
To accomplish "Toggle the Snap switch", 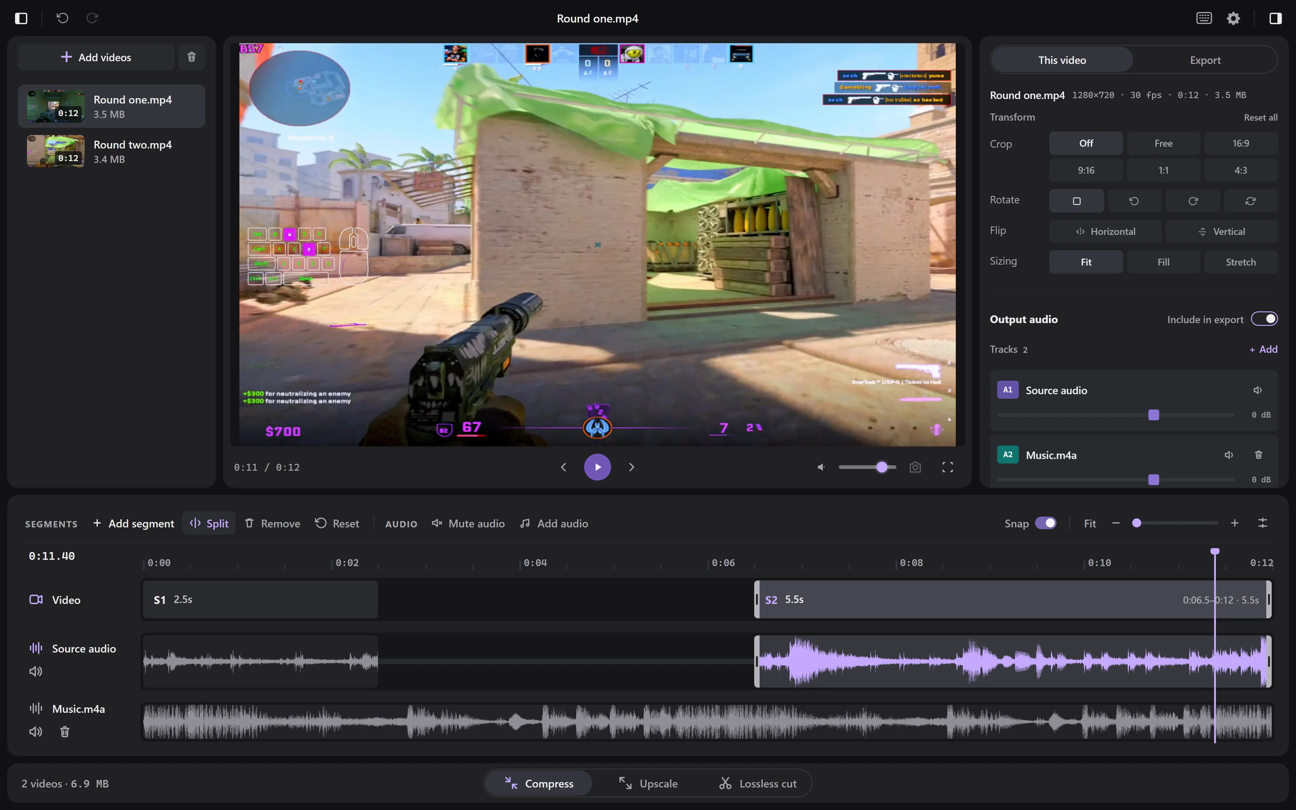I will (1045, 523).
